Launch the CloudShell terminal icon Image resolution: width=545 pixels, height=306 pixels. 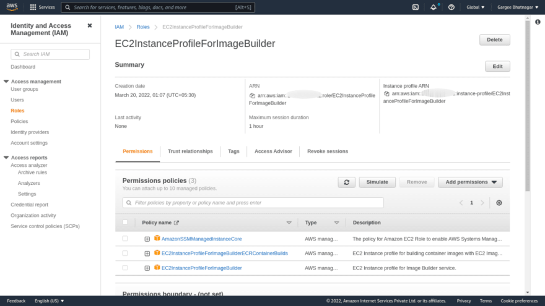click(416, 7)
